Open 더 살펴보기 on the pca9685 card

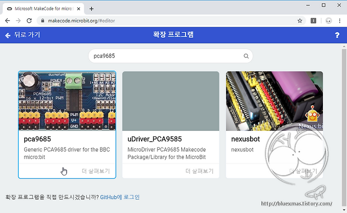pyautogui.click(x=96, y=171)
